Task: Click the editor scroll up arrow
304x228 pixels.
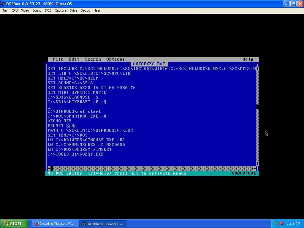Action: tap(257, 69)
